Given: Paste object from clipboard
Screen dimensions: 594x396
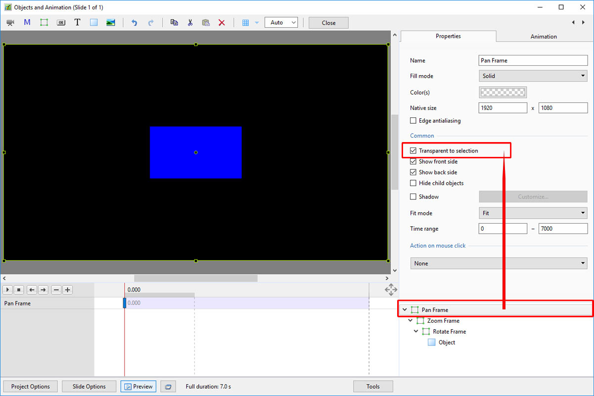Looking at the screenshot, I should point(206,23).
